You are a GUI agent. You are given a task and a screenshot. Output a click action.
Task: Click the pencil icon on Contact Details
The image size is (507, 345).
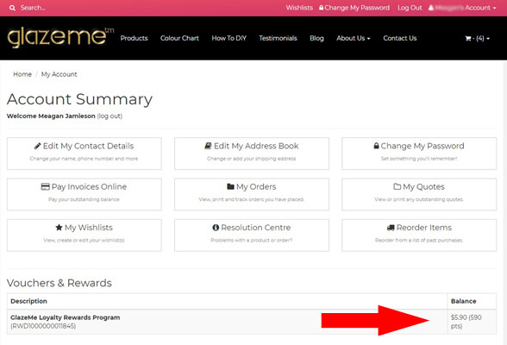[x=38, y=146]
